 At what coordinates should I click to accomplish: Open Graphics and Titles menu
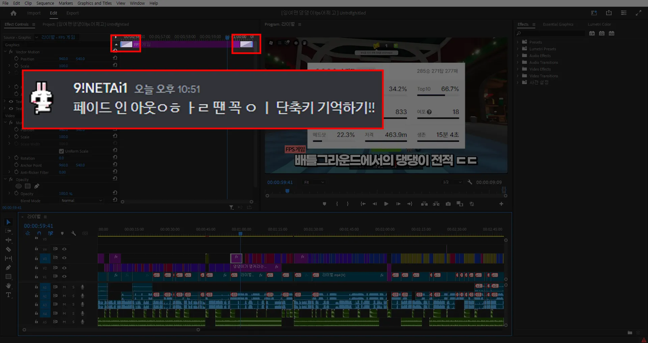click(x=94, y=3)
